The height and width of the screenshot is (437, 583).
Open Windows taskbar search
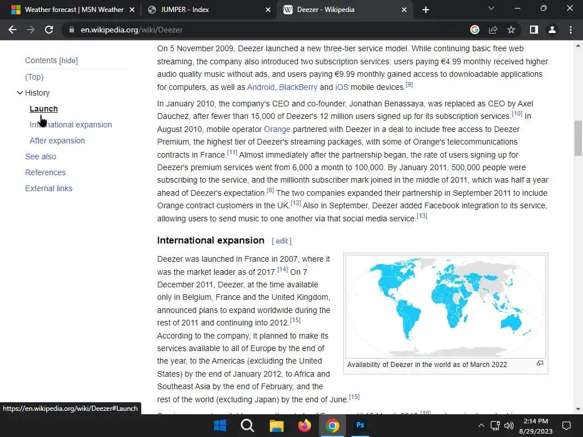tap(247, 426)
